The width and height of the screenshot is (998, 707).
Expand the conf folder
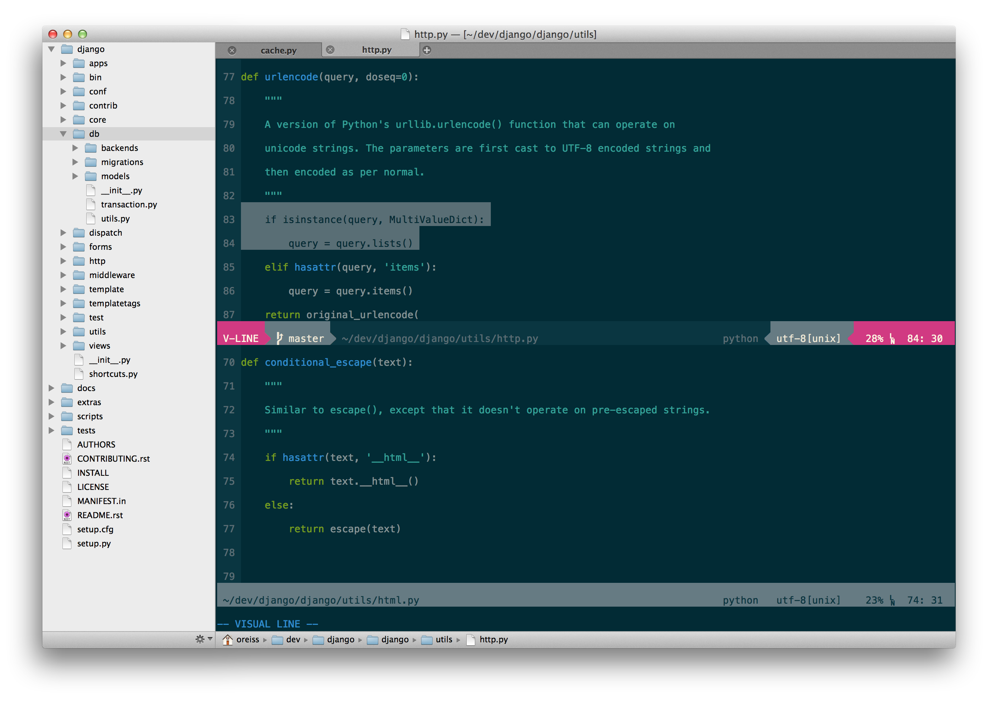(x=64, y=91)
